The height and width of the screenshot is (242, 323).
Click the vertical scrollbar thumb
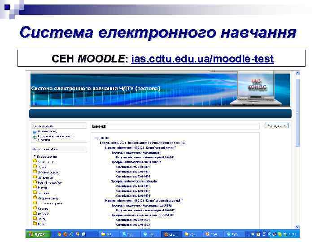297,113
